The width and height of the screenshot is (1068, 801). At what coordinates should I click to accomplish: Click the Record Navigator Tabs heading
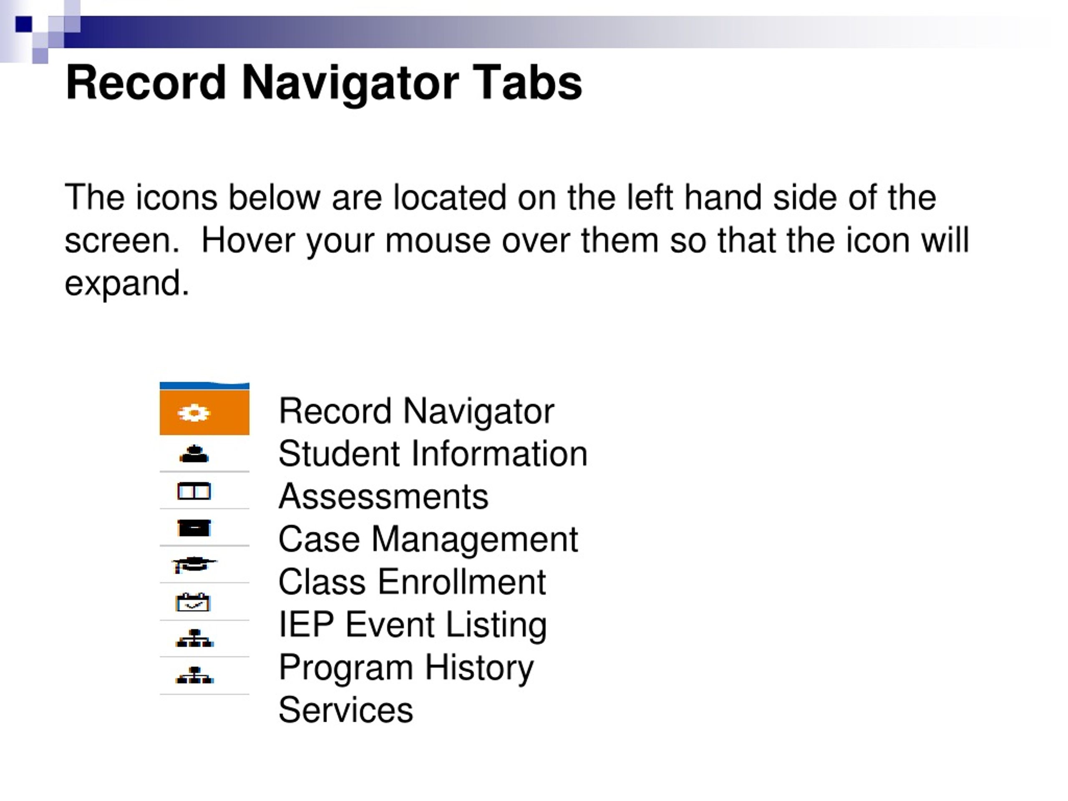tap(323, 84)
